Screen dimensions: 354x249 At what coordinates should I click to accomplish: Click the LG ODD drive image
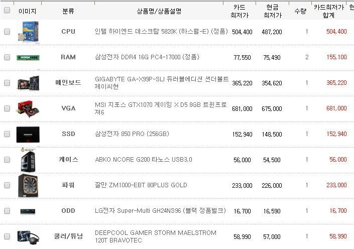(x=27, y=211)
